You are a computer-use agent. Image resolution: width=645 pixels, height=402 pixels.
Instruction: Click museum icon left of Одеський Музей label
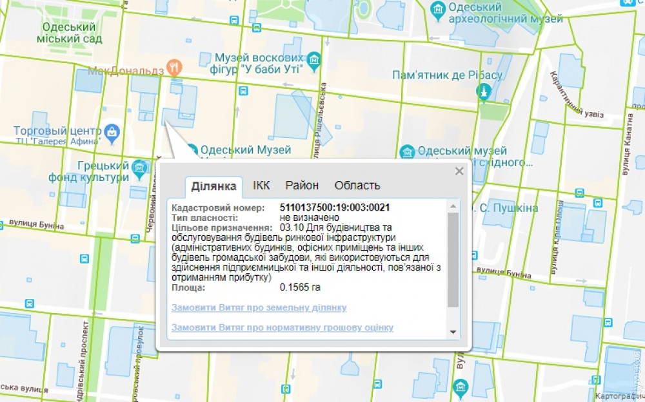pyautogui.click(x=192, y=151)
